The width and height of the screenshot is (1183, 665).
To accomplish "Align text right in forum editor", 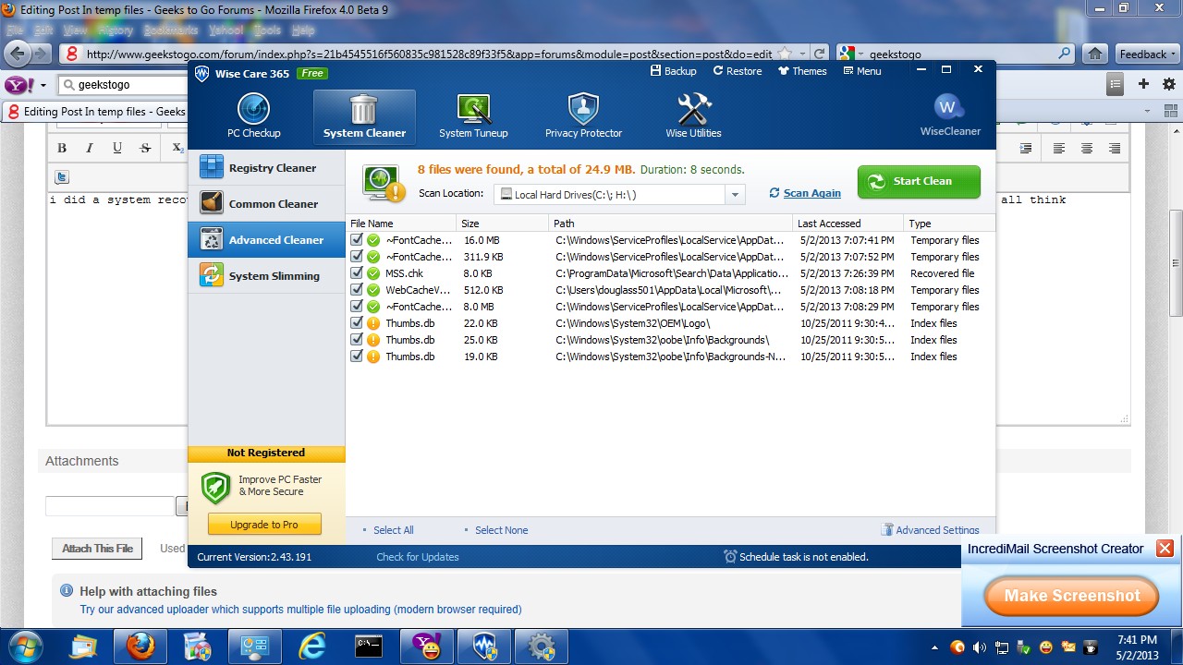I will pyautogui.click(x=1115, y=148).
